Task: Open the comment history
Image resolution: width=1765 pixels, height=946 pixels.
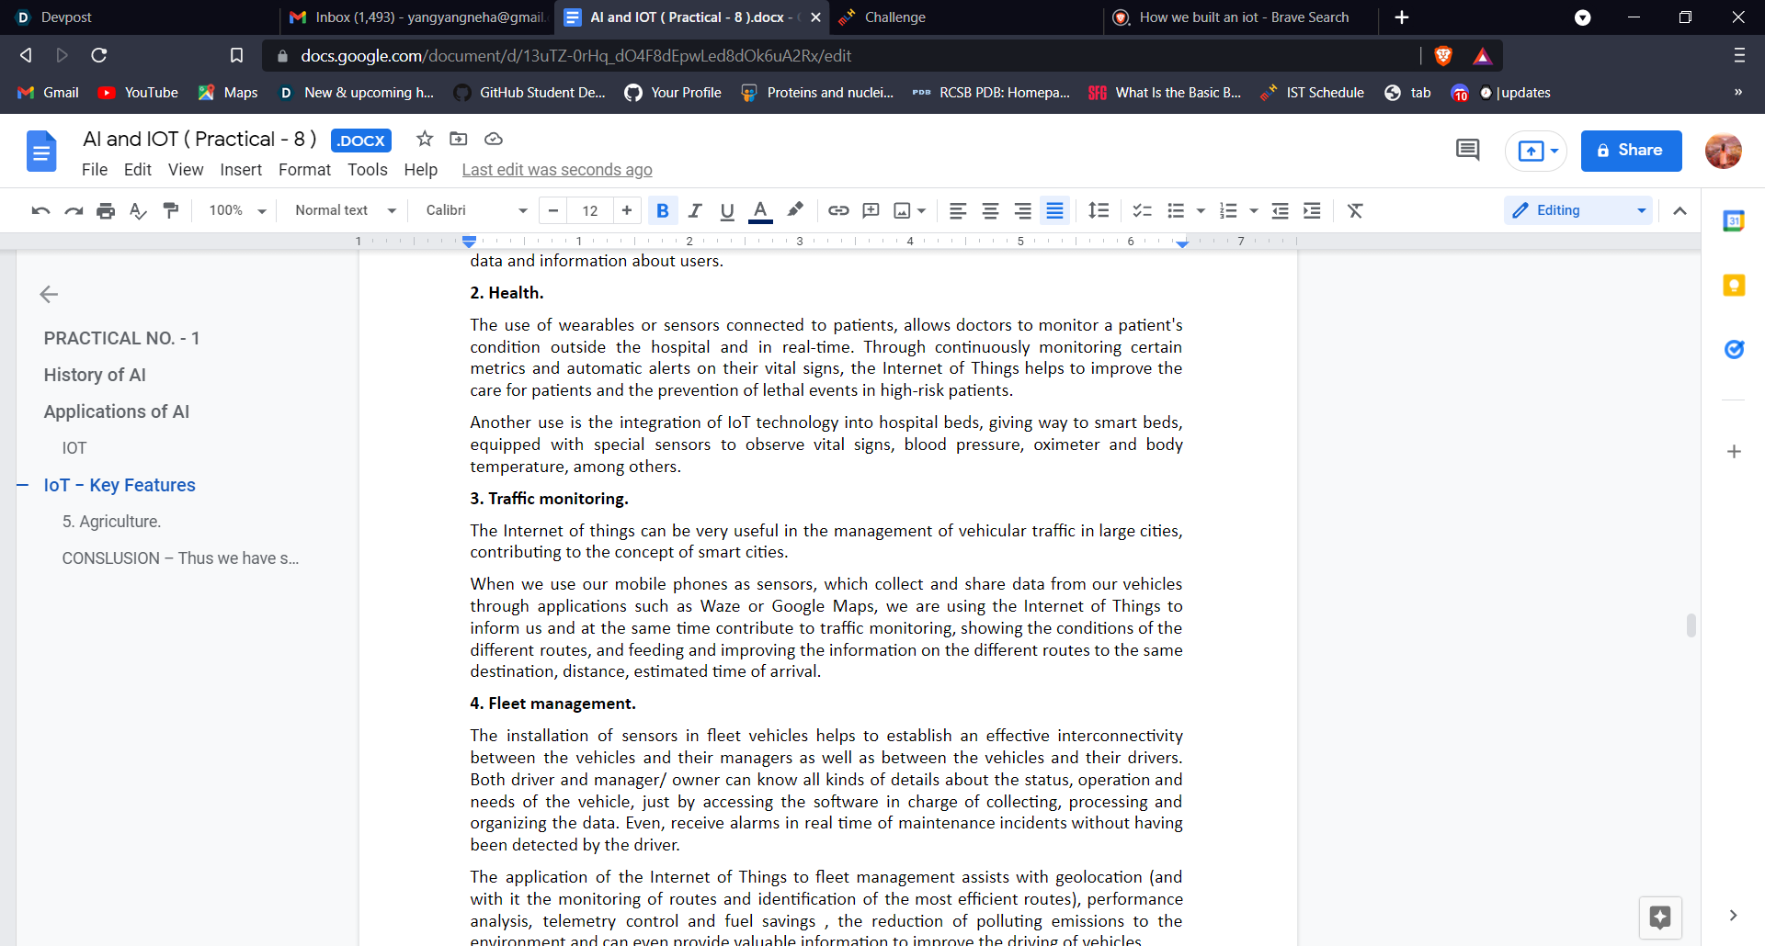Action: tap(1468, 150)
